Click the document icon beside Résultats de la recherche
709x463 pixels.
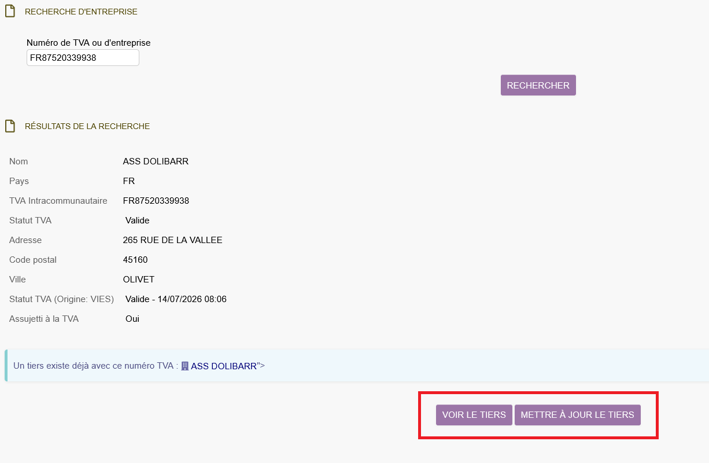coord(10,126)
